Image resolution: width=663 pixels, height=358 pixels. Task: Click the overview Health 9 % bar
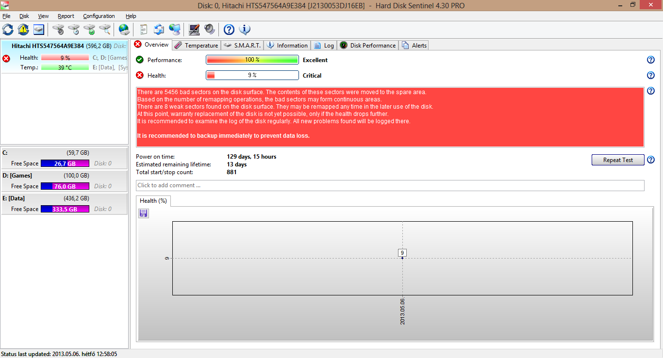coord(252,75)
